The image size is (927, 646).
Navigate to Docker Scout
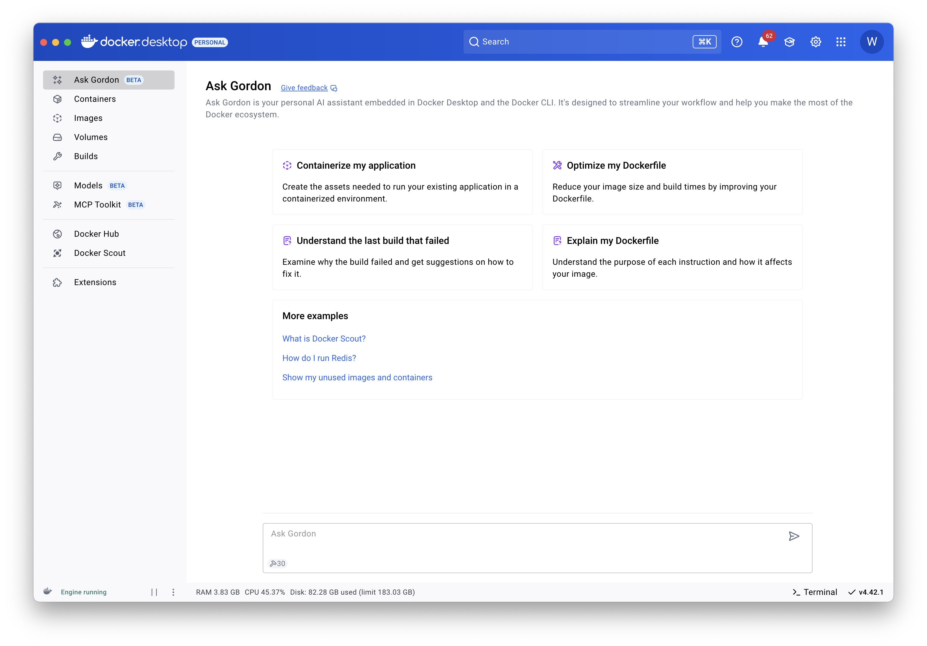coord(100,253)
